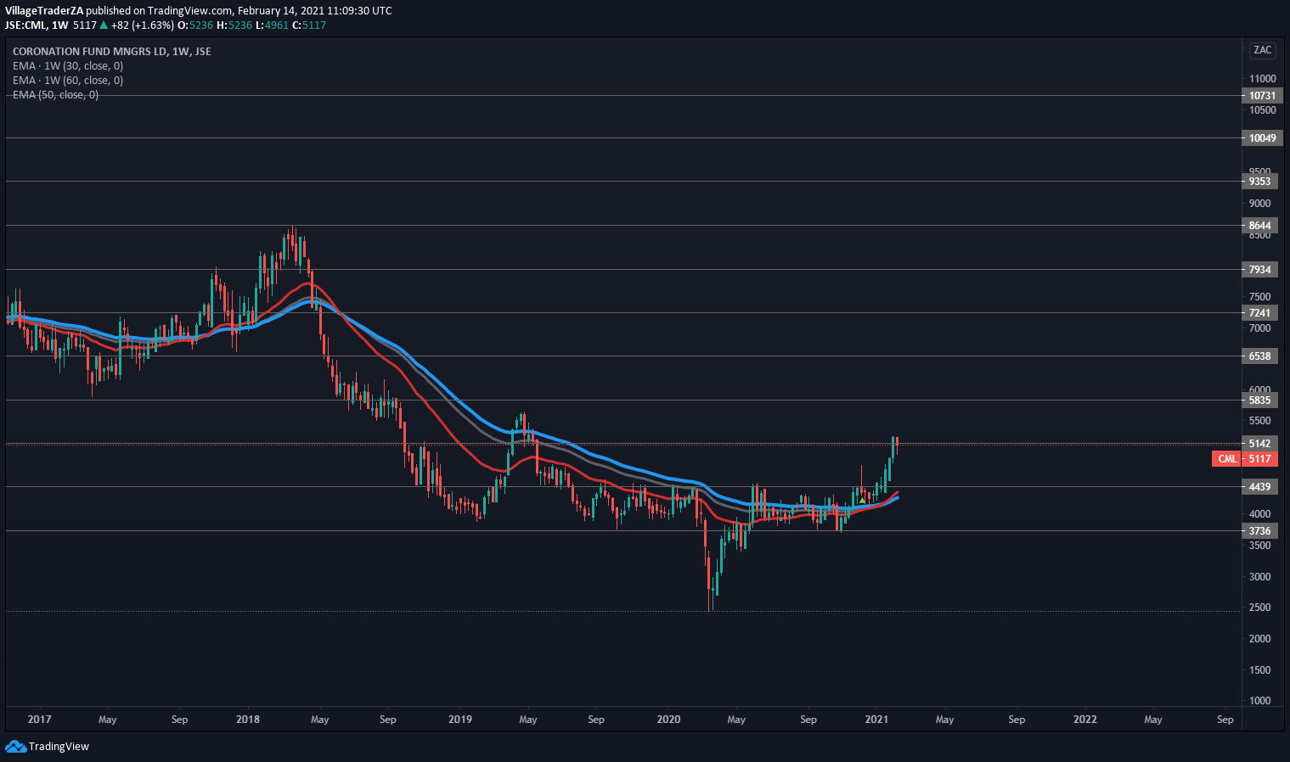
Task: Click the 2022 label on time axis
Action: [1084, 720]
